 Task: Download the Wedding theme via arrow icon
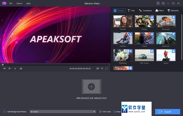[x=131, y=51]
